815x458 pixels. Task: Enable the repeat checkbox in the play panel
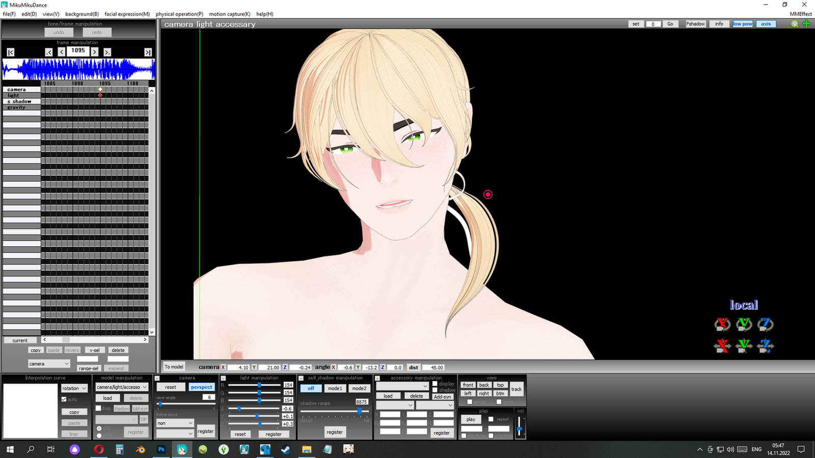click(x=491, y=419)
